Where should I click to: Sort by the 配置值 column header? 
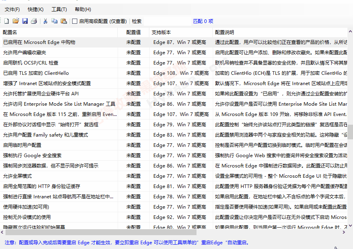click(134, 32)
